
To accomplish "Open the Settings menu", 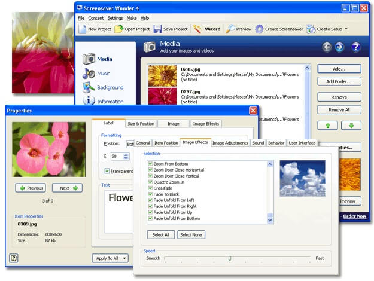I will 115,18.
